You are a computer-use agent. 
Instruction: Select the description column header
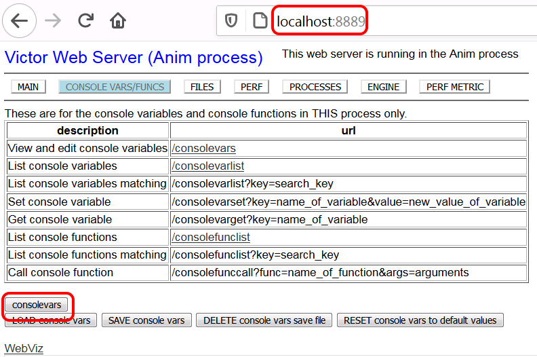point(87,131)
